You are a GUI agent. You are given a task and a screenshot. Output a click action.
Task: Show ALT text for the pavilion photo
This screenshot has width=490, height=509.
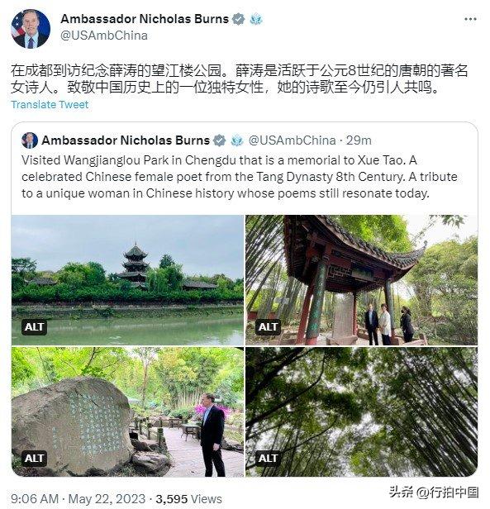point(268,326)
